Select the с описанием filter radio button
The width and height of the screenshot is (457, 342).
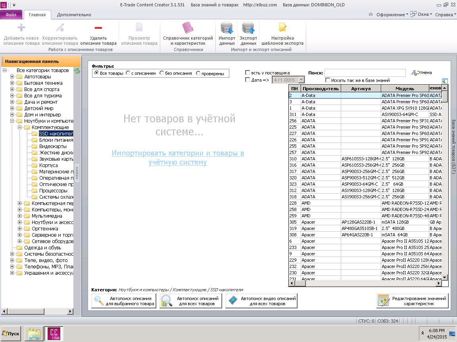coord(128,73)
